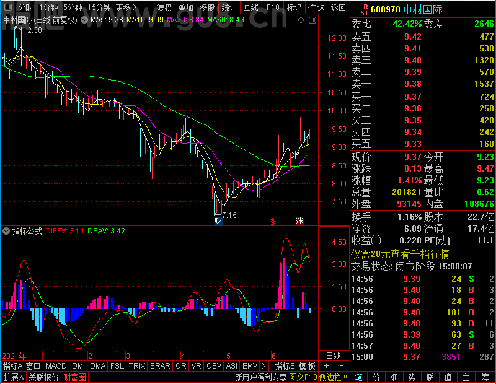Screen dimensions: 496x384
Task: Click the 窗口 window button
Action: pos(33,366)
